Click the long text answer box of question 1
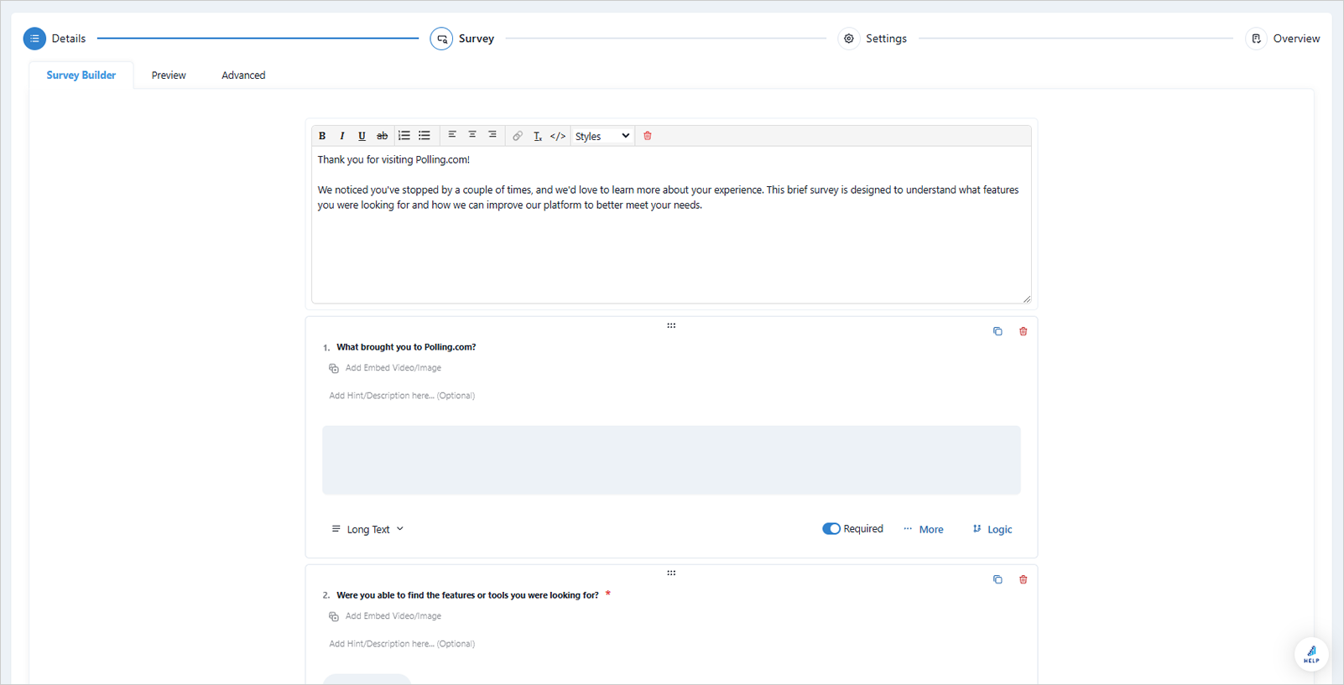 click(x=671, y=460)
